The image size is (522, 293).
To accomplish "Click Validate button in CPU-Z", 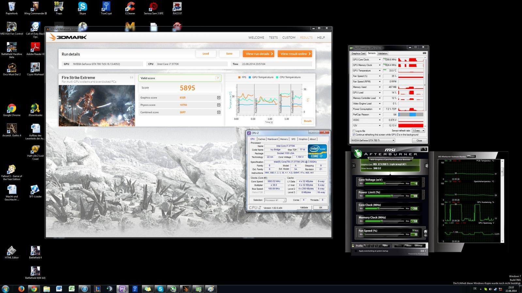I will (x=304, y=208).
